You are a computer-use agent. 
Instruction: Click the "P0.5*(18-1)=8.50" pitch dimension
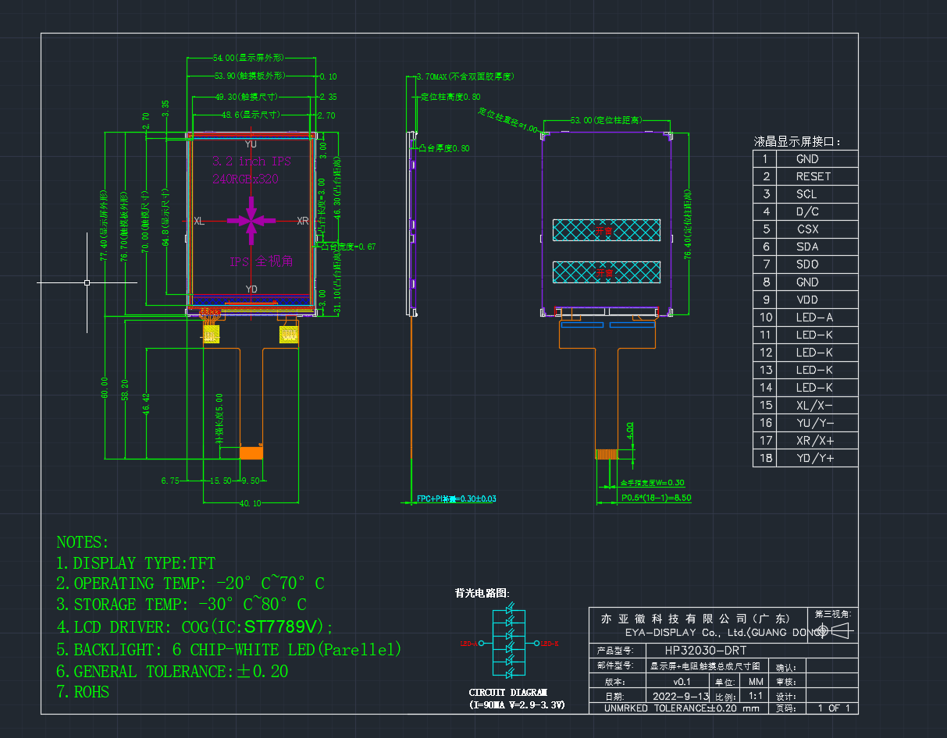click(x=656, y=498)
